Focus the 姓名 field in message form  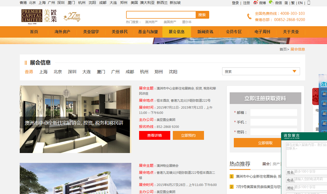(x=311, y=172)
